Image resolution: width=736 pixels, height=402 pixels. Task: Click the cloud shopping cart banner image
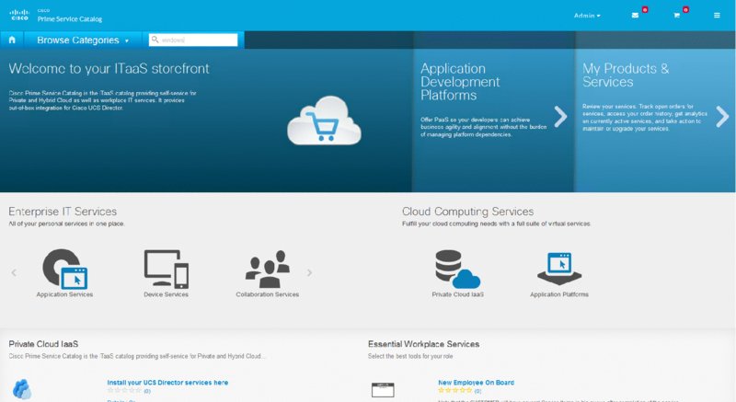pos(316,120)
